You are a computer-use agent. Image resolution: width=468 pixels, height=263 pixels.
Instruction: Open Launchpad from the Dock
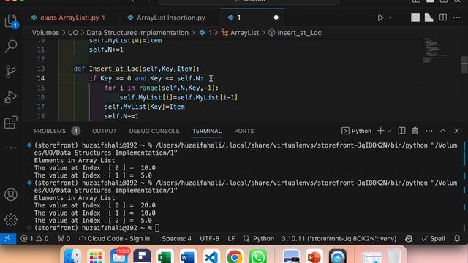tap(96, 256)
